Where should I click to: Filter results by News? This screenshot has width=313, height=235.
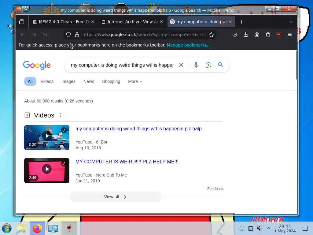tap(89, 81)
